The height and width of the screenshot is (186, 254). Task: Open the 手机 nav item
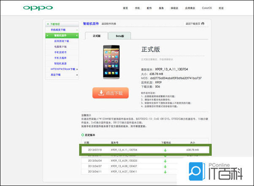click(138, 8)
